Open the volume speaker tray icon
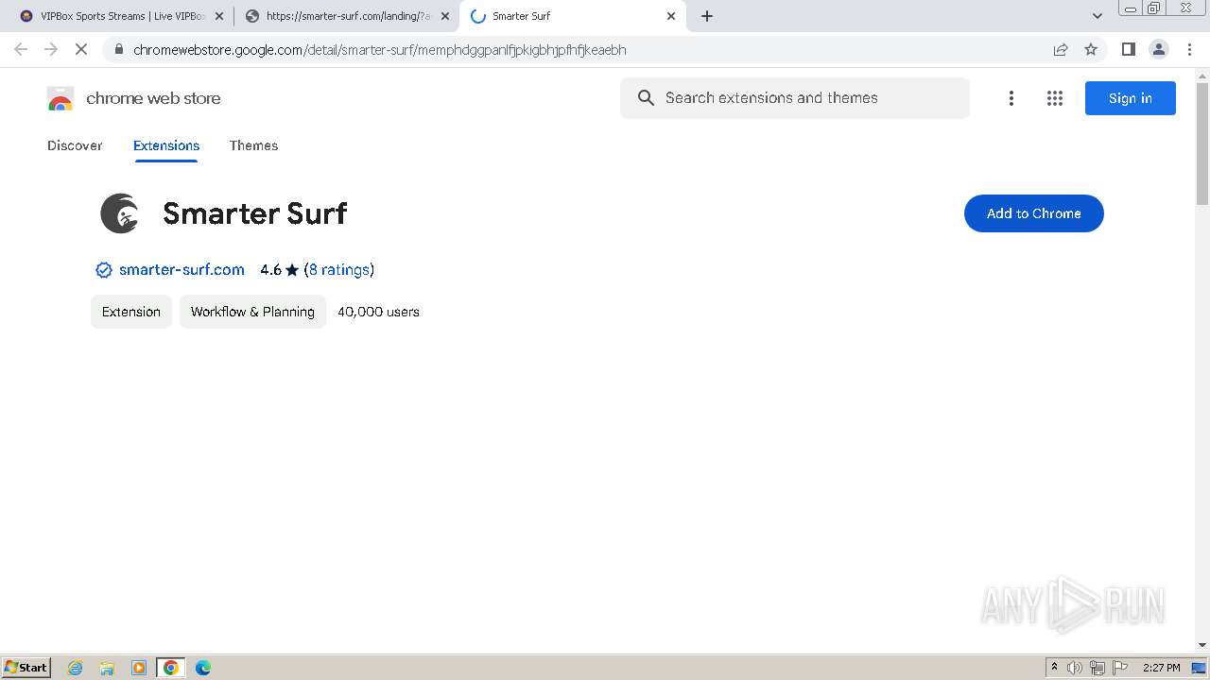 point(1075,668)
